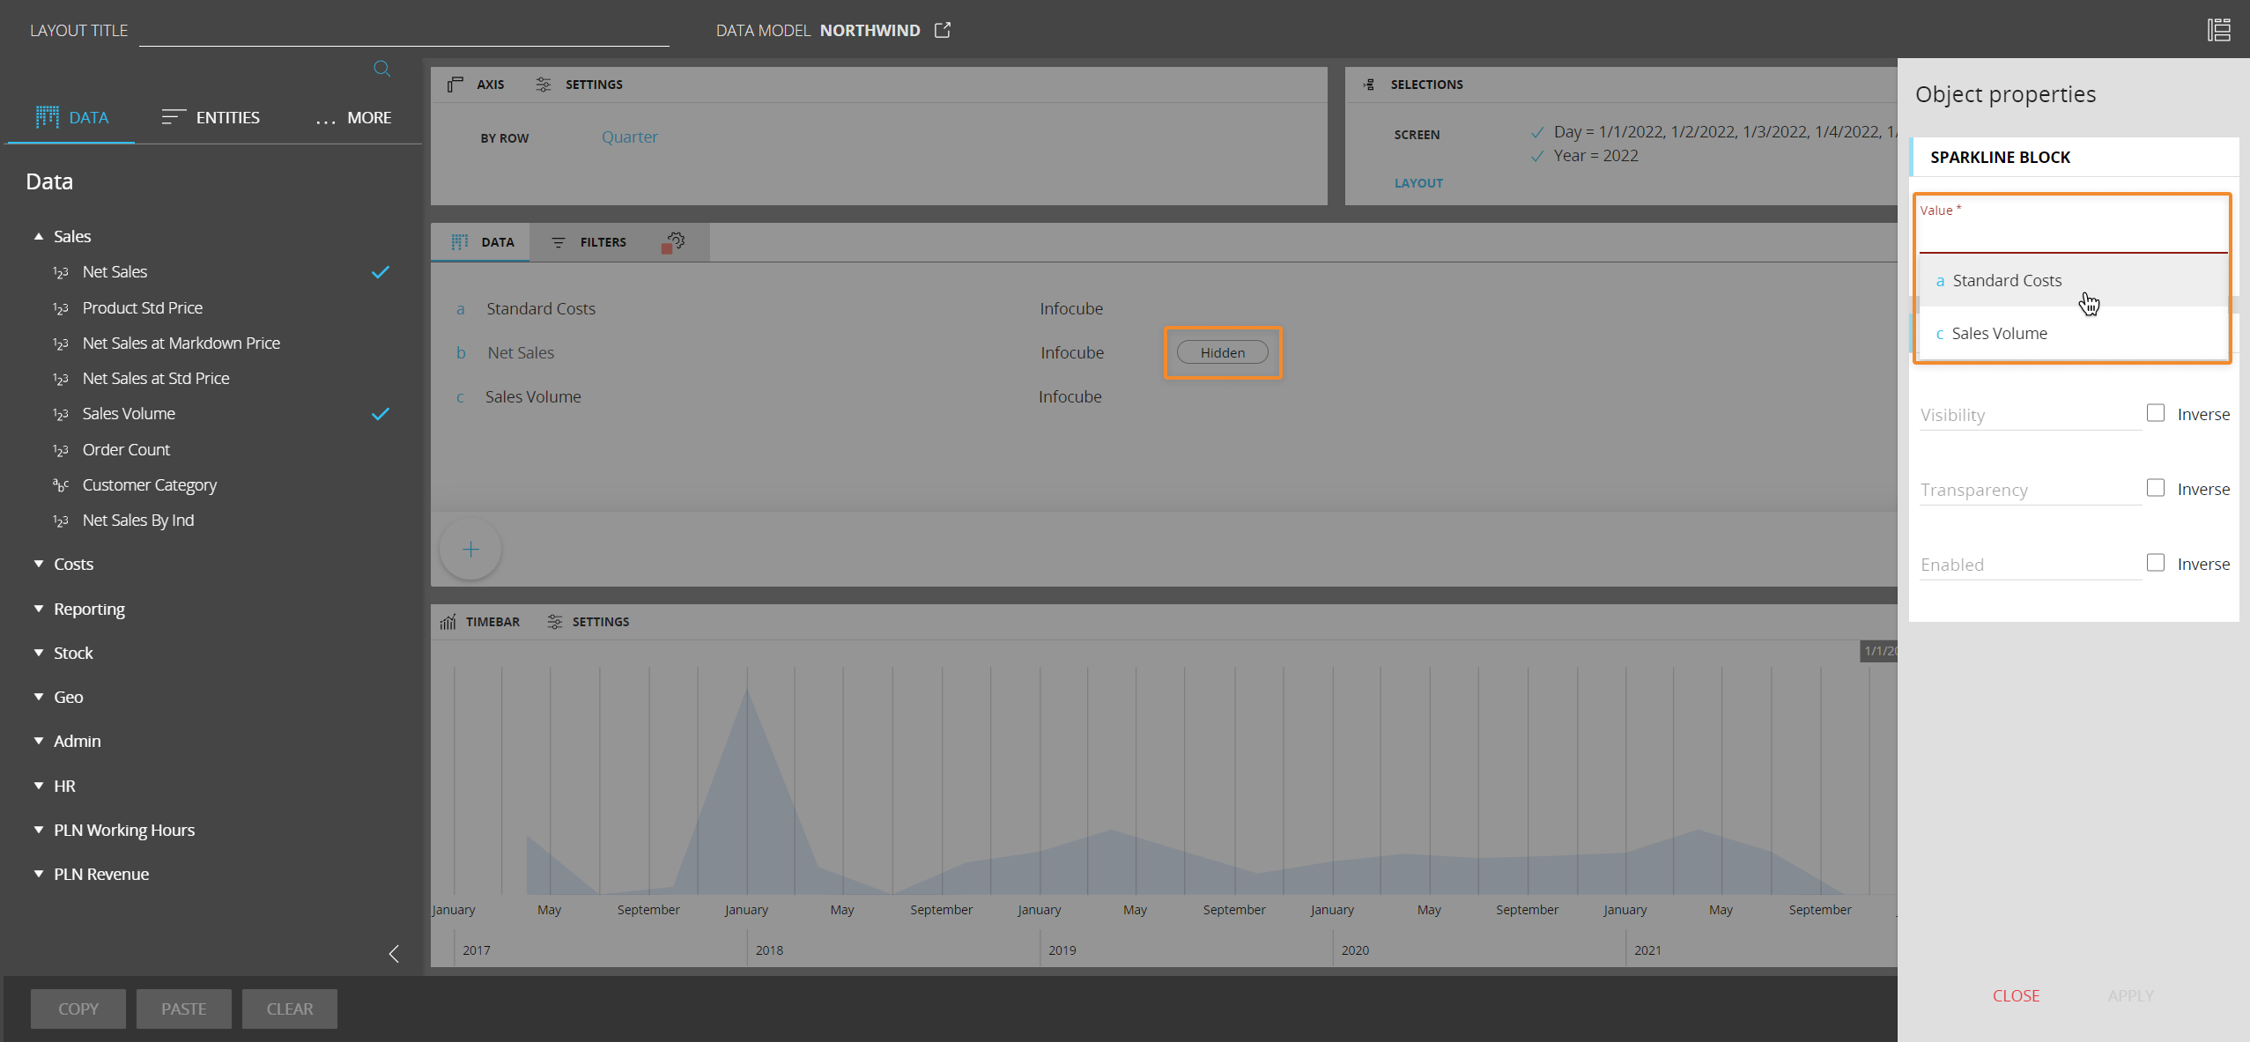This screenshot has height=1042, width=2250.
Task: Click the Layout Title input field
Action: (403, 32)
